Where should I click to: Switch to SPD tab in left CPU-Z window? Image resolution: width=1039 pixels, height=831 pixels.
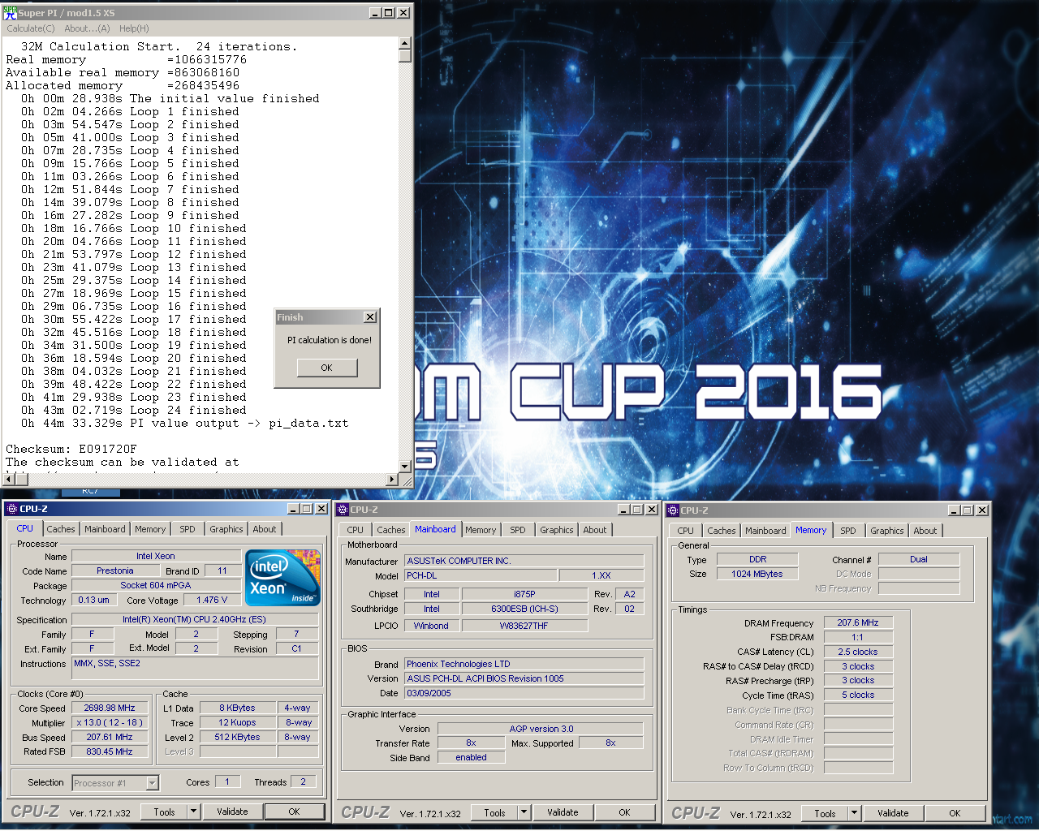[x=188, y=529]
